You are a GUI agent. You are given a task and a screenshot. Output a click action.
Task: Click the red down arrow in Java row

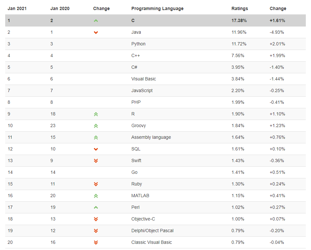(96, 32)
